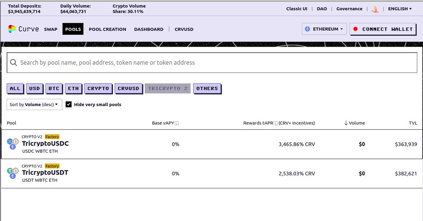Open the Pool Creation page
The width and height of the screenshot is (423, 221).
click(108, 29)
